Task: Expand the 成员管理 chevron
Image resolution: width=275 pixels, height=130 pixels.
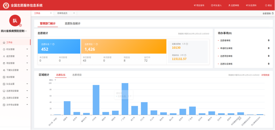Action: (x=27, y=56)
